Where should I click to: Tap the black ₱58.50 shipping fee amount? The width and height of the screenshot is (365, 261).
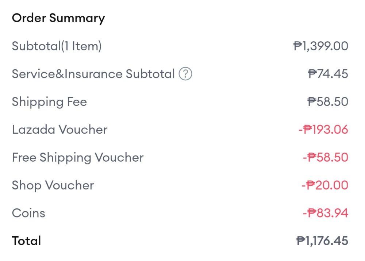[x=328, y=102]
